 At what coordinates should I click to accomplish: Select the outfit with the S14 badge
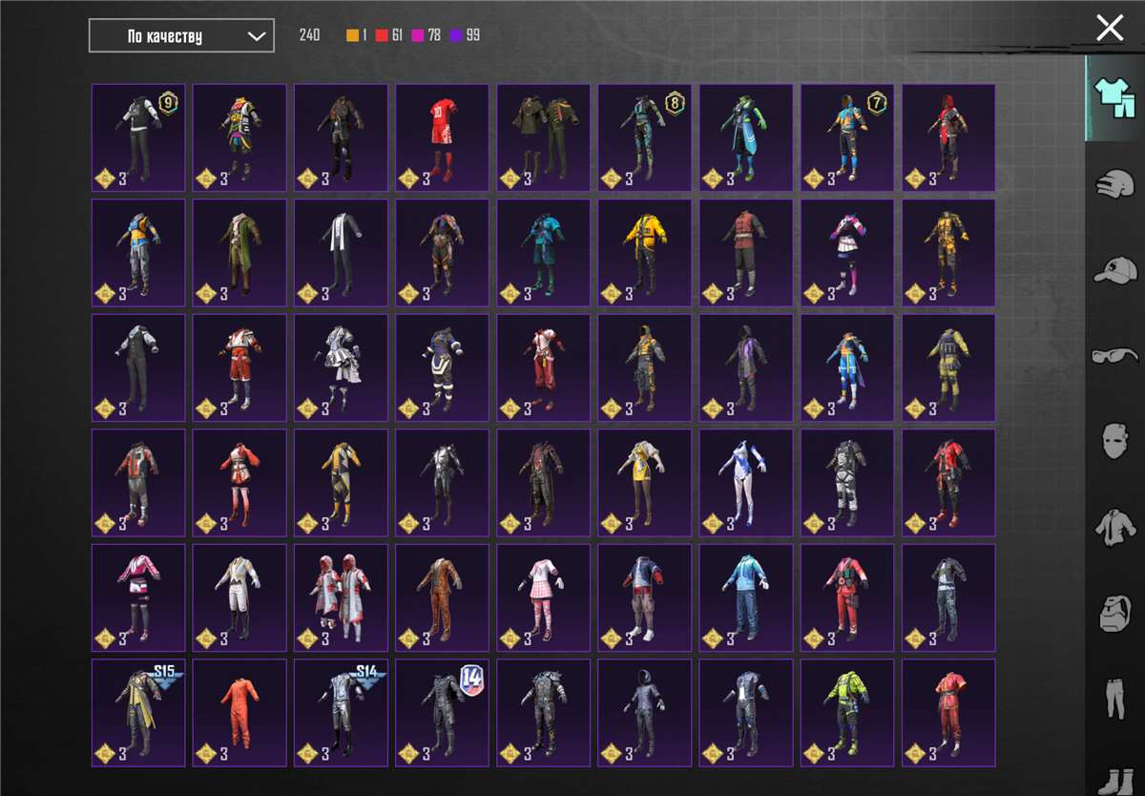coord(341,712)
